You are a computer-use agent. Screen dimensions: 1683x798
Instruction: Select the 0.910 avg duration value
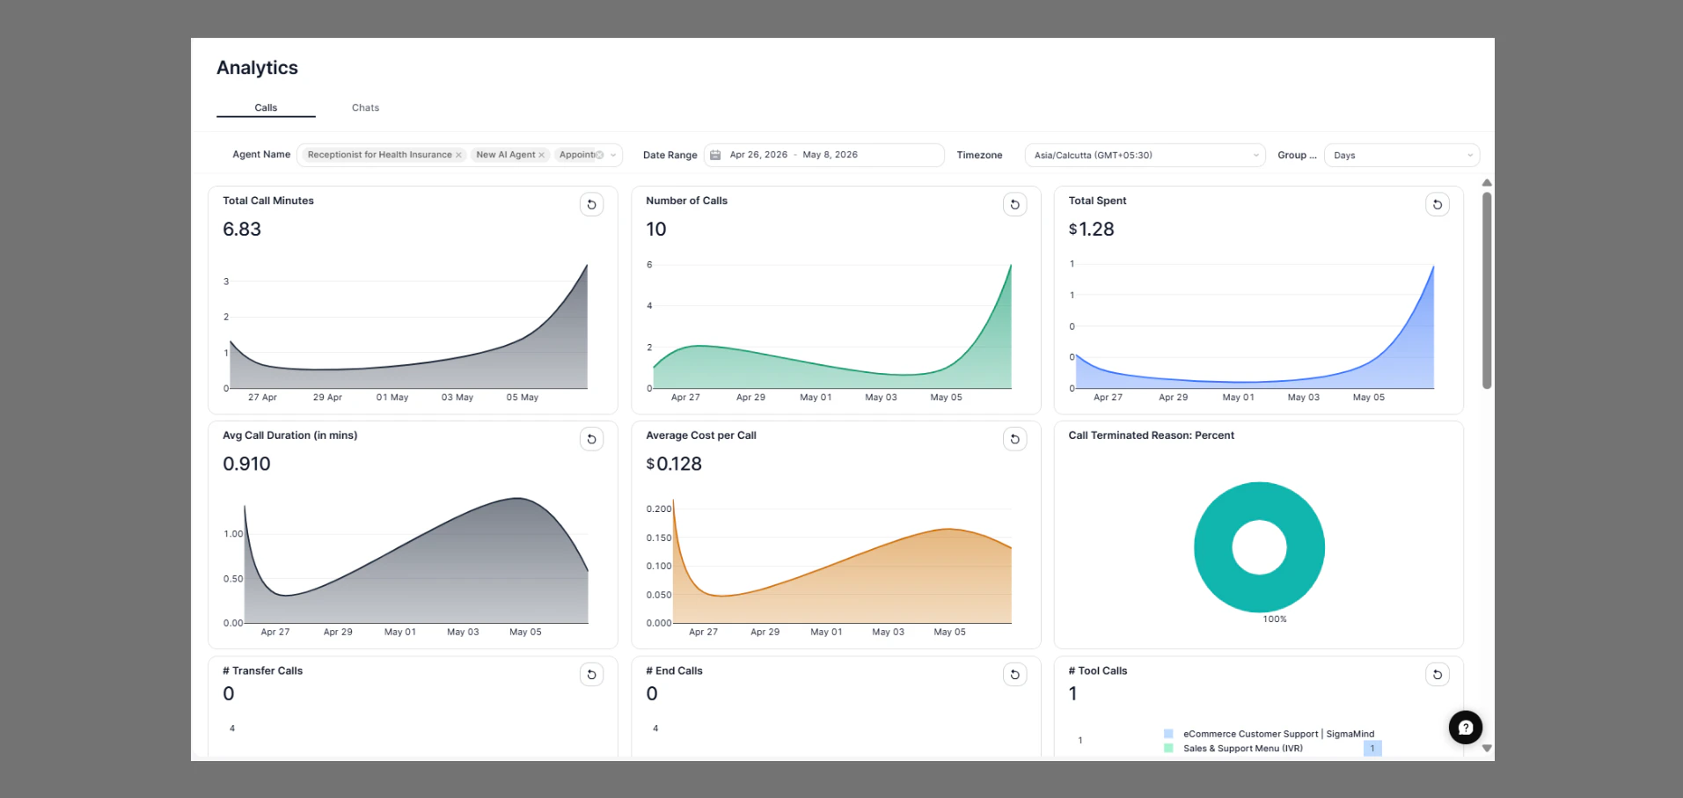point(246,464)
